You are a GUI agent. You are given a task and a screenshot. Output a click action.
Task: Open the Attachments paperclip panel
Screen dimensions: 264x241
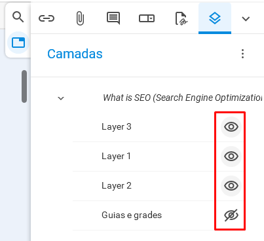point(80,18)
